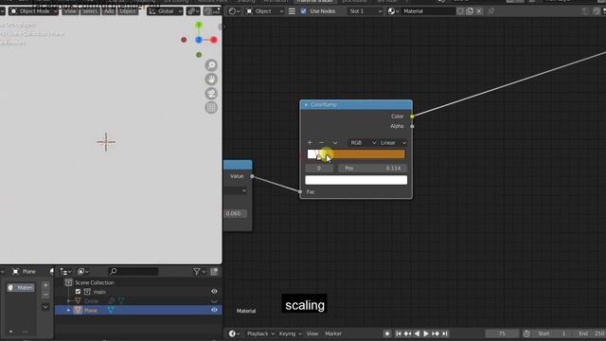The height and width of the screenshot is (341, 606).
Task: Click the auto-keying record button
Action: pos(387,333)
